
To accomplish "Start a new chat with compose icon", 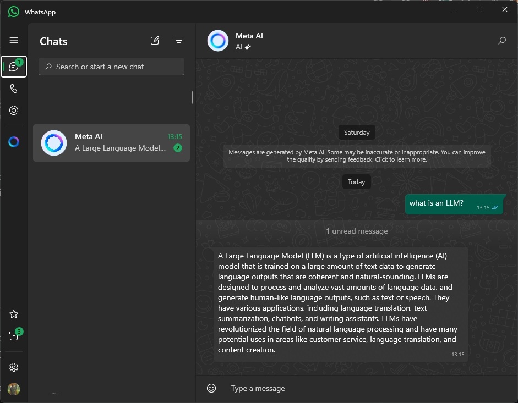I will pyautogui.click(x=155, y=41).
